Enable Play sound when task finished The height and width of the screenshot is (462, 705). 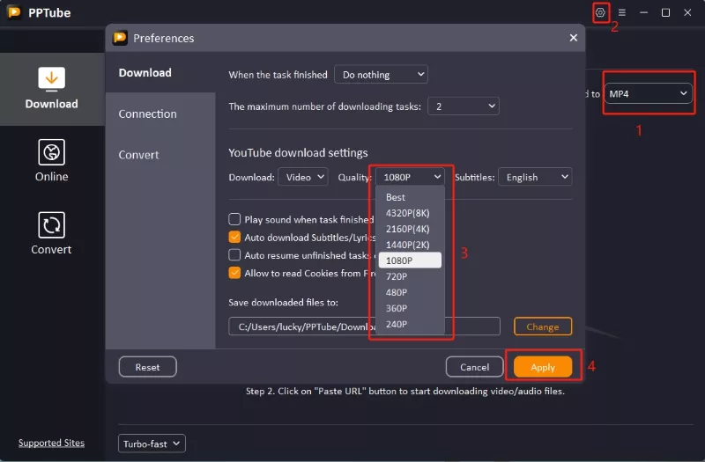[234, 219]
